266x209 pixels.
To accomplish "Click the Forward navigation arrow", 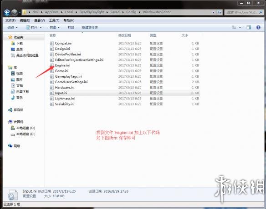I will (15, 12).
